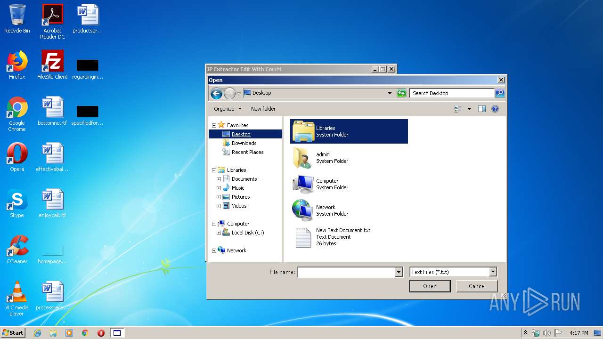Select Recent Places in Favorites
The image size is (603, 339).
[x=247, y=152]
